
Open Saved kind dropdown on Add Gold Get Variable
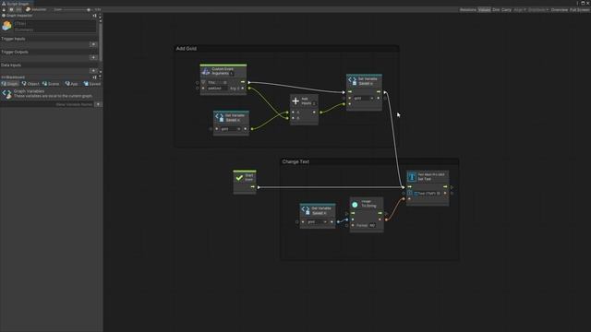tap(233, 120)
